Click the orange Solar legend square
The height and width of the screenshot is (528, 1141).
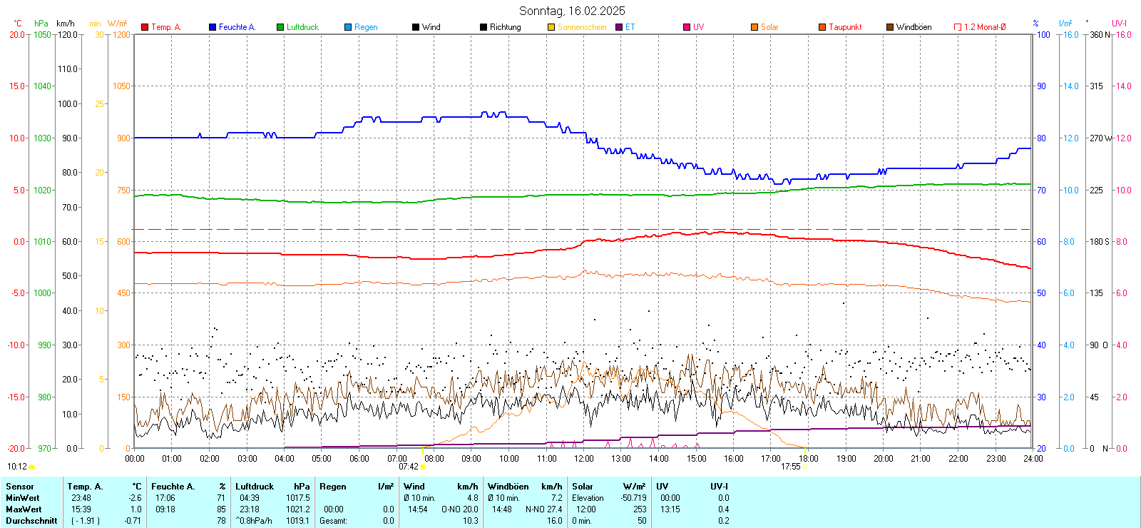click(754, 27)
